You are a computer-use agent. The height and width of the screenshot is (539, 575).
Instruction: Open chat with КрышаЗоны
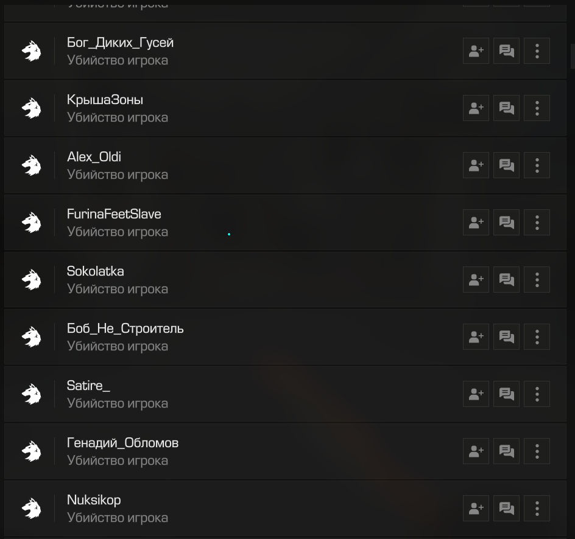[506, 108]
